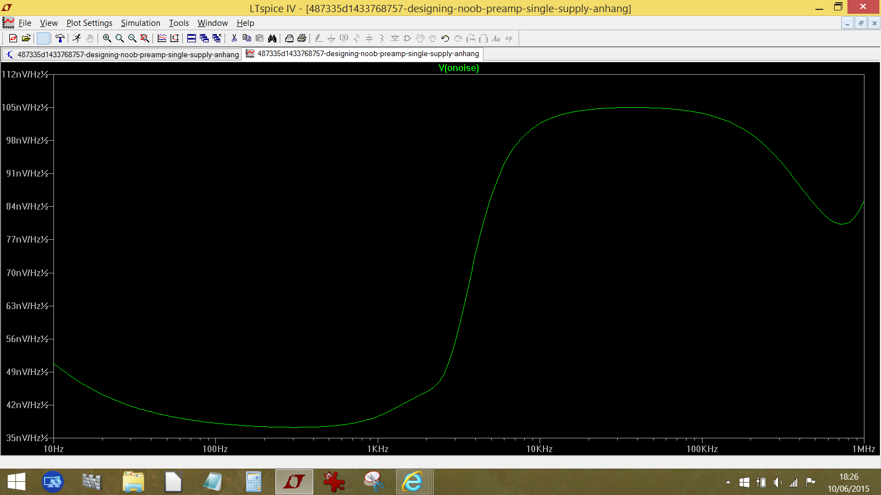Click the Place Ground symbol icon
The width and height of the screenshot is (881, 495).
[x=331, y=38]
